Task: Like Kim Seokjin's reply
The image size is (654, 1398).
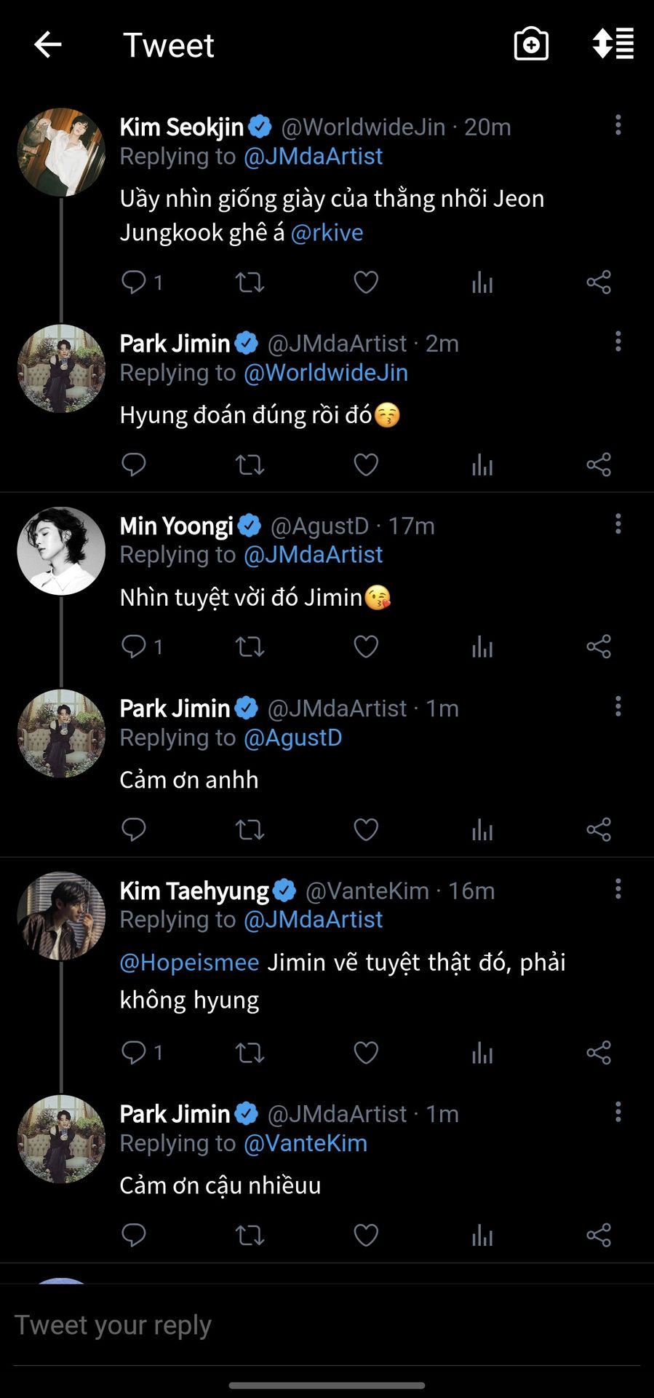Action: (366, 283)
